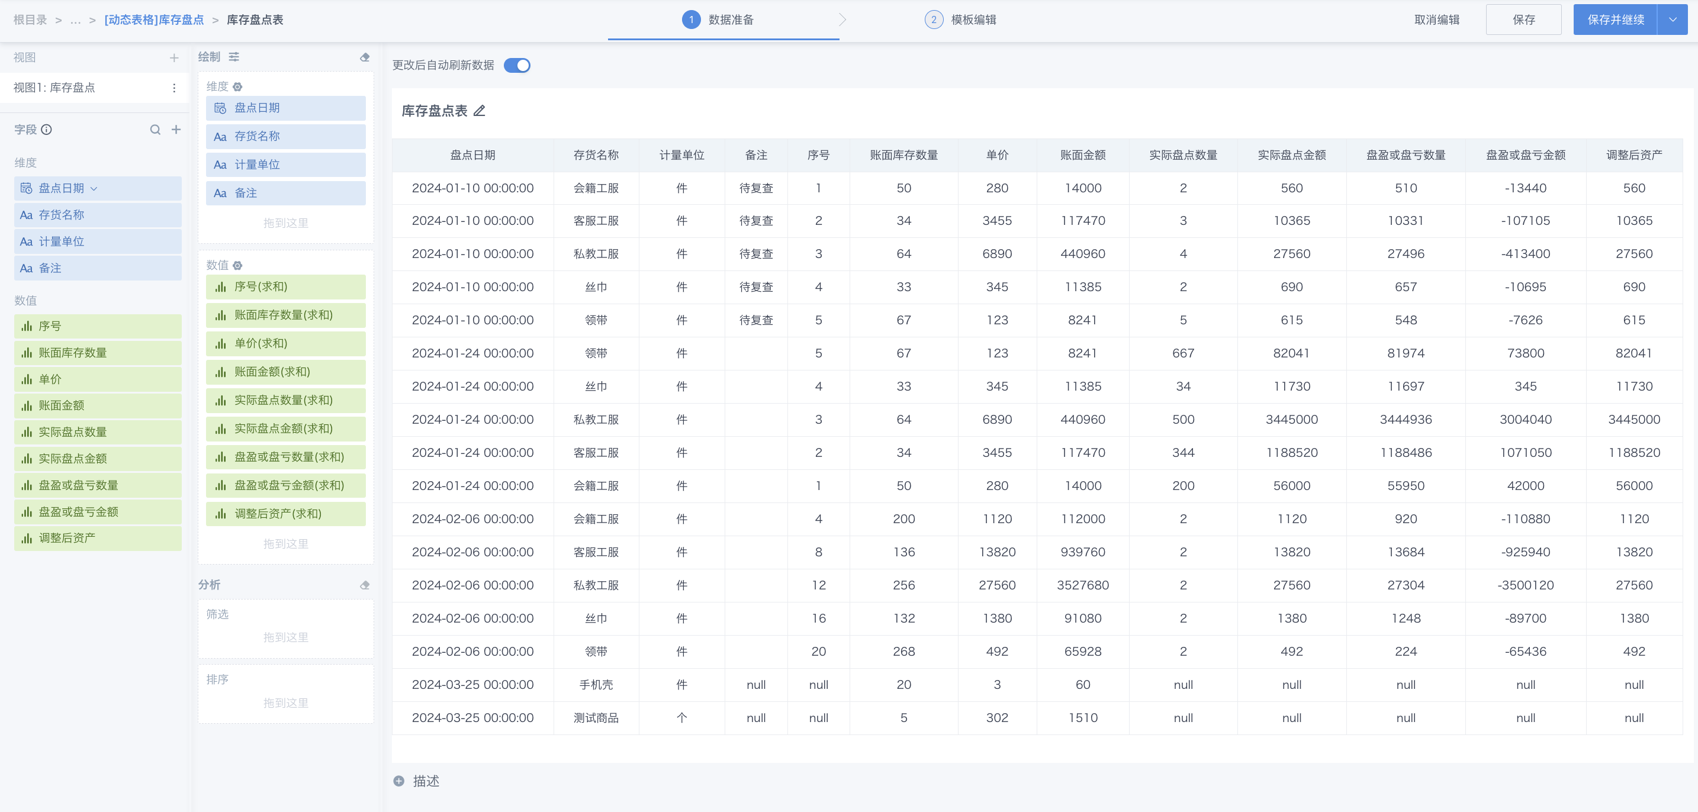Click the 账面库存数量 column header

(x=903, y=156)
